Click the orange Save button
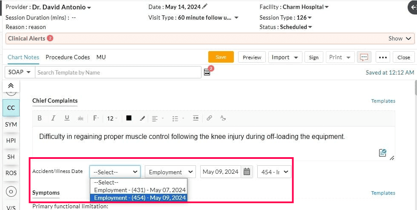Screen dimensions: 417x210 [221, 57]
